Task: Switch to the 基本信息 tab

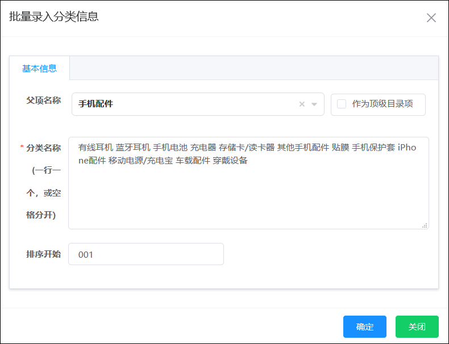Action: pyautogui.click(x=39, y=68)
